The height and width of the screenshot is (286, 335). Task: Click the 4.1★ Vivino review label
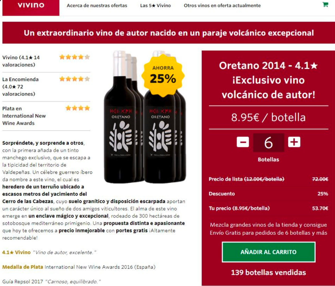pyautogui.click(x=16, y=252)
